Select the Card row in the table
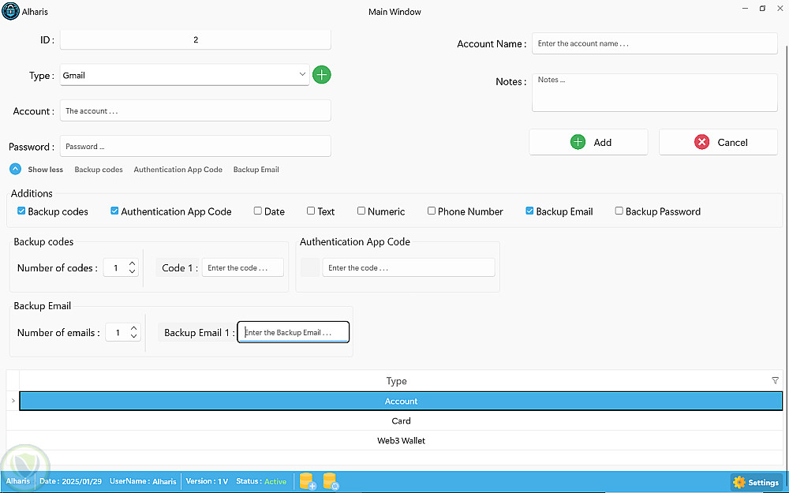Screen dimensions: 789x493 pos(401,420)
